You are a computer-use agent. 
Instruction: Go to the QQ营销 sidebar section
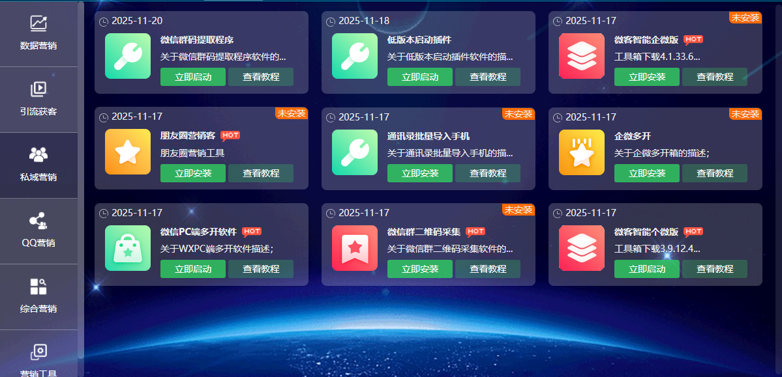pos(38,230)
